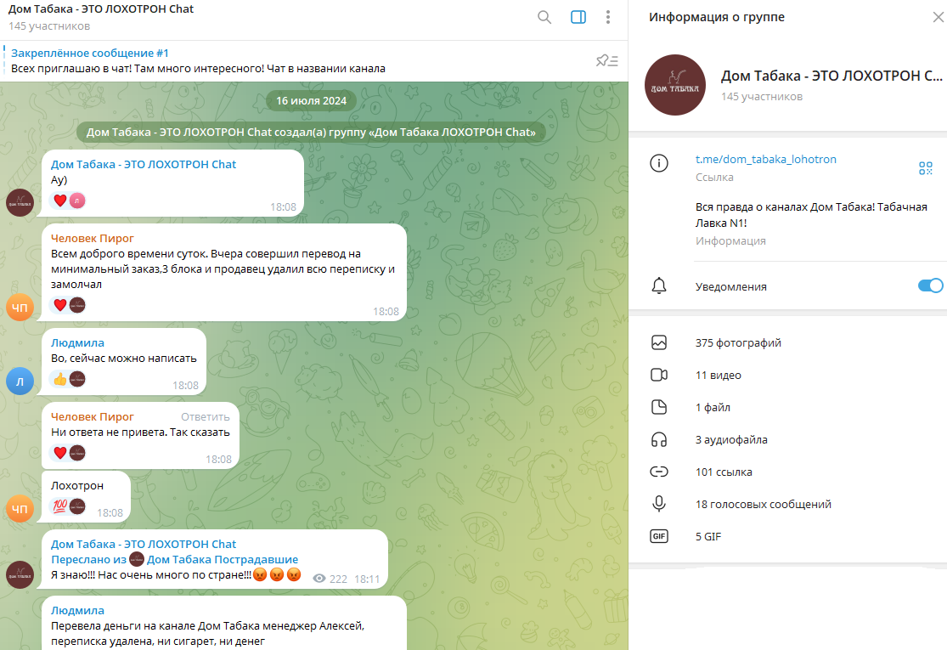The image size is (947, 650).
Task: Open the 5 GIF section
Action: [707, 537]
